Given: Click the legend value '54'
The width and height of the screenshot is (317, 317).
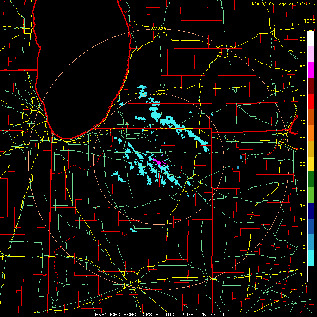Looking at the screenshot, I should click(x=303, y=80).
